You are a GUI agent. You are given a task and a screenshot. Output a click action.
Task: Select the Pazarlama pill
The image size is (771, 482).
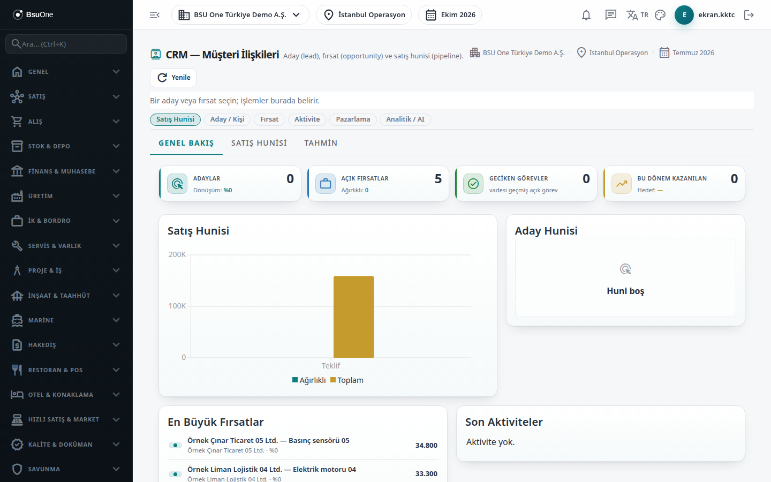coord(353,119)
